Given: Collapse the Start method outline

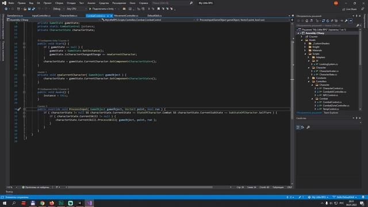Looking at the screenshot, I should point(24,44).
